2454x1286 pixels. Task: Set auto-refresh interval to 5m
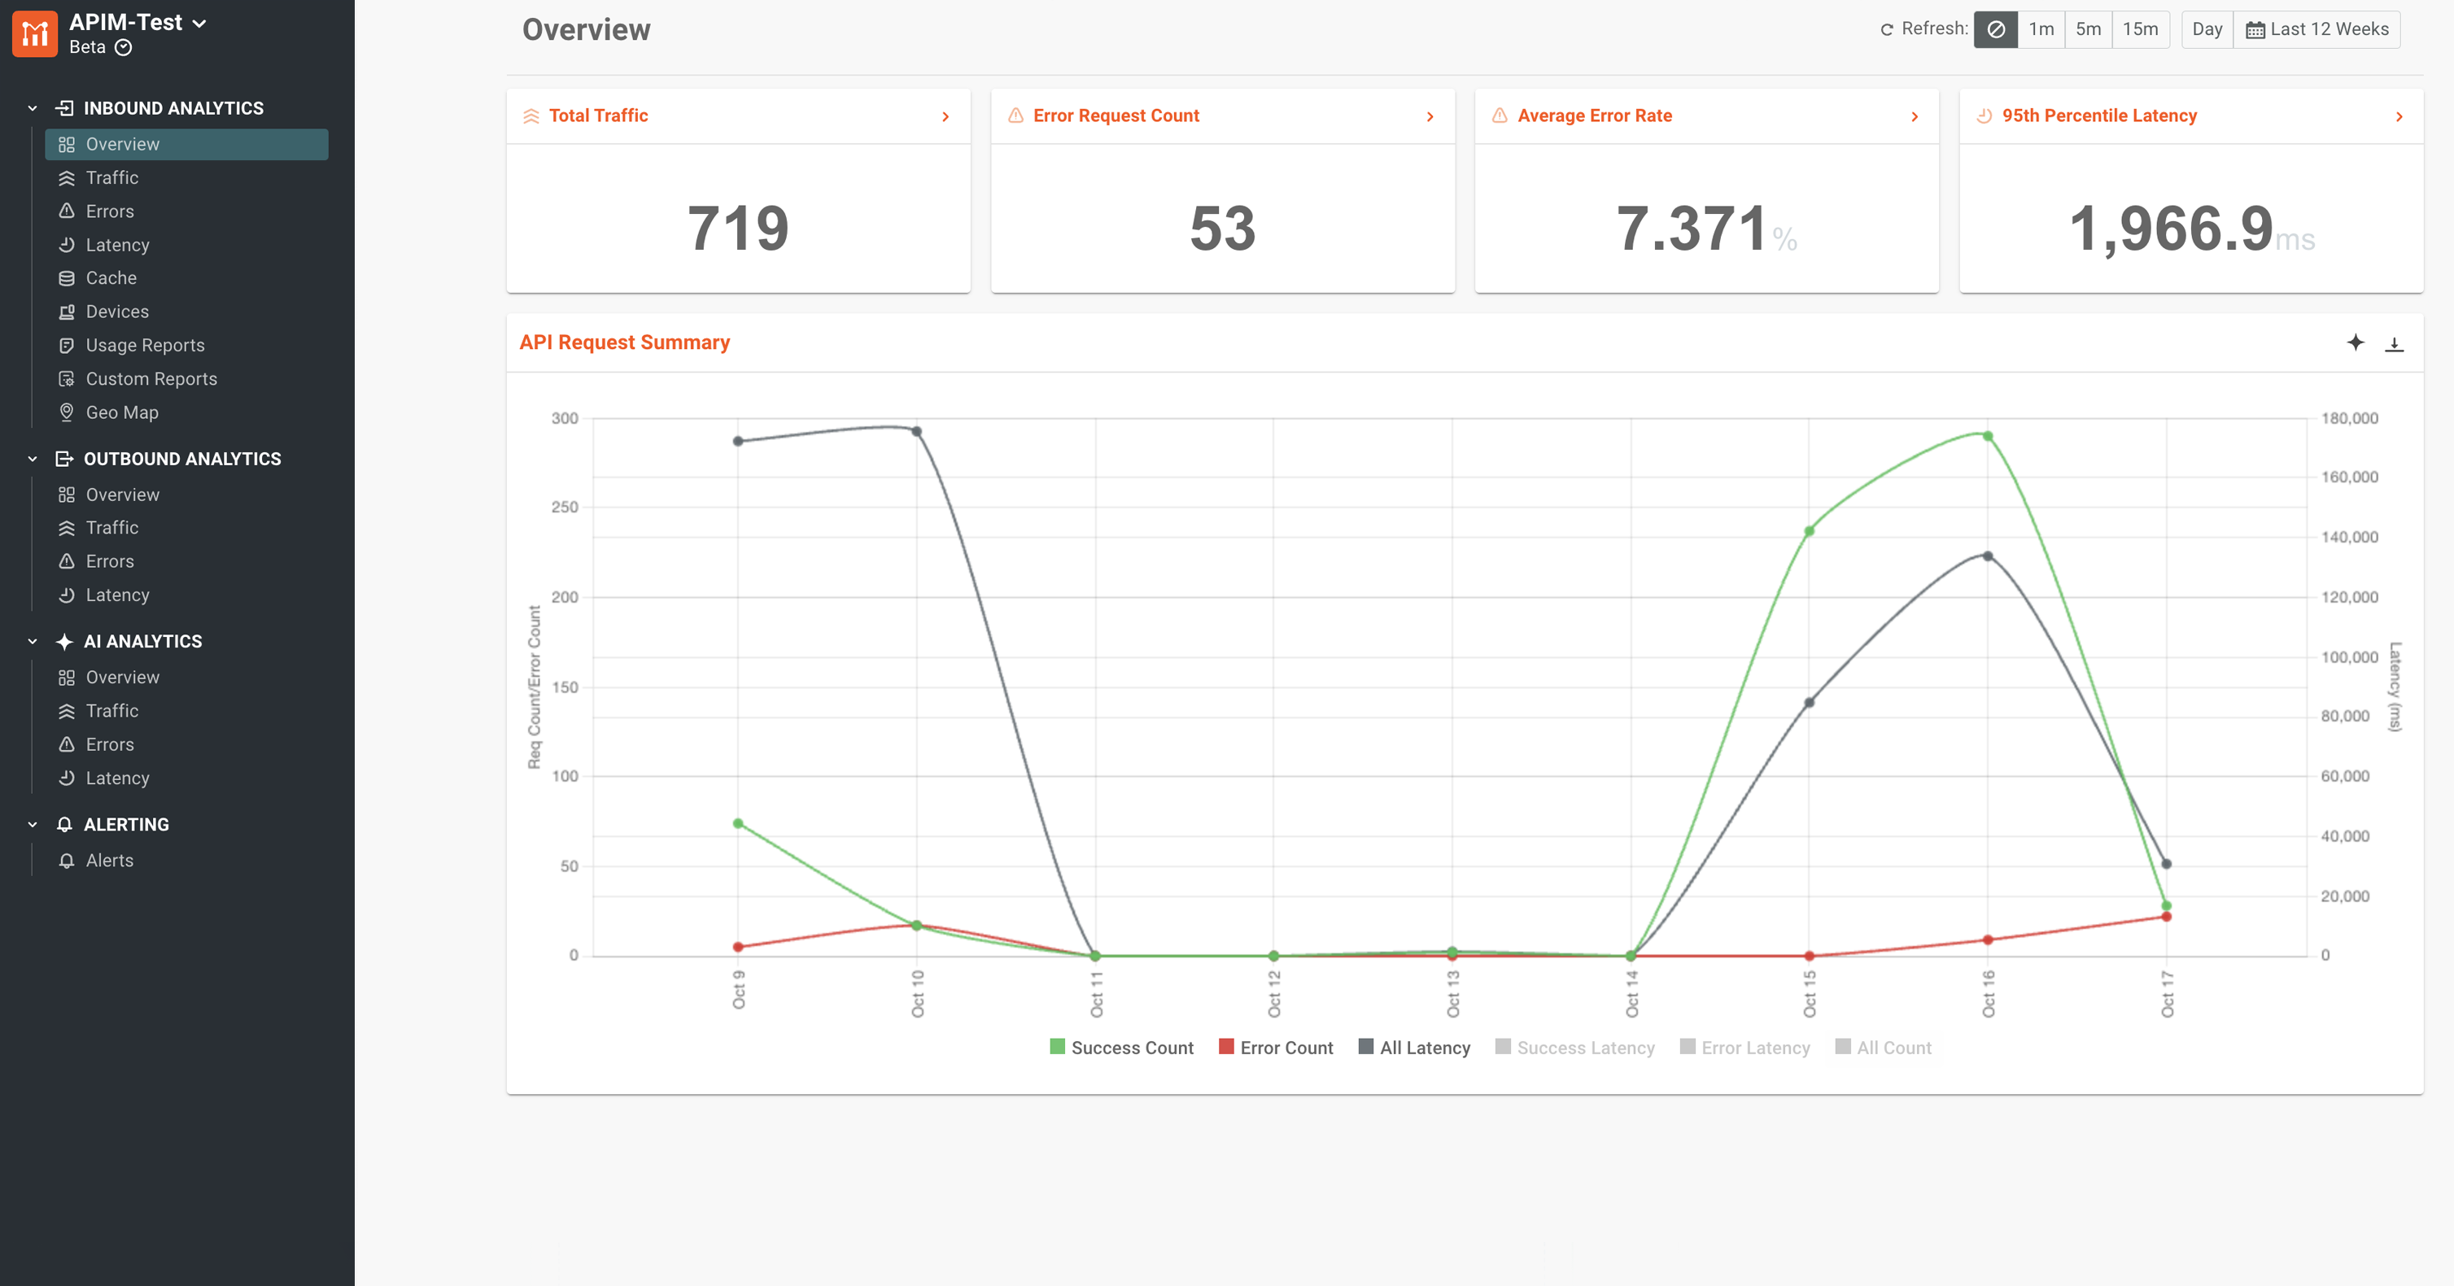[2088, 28]
